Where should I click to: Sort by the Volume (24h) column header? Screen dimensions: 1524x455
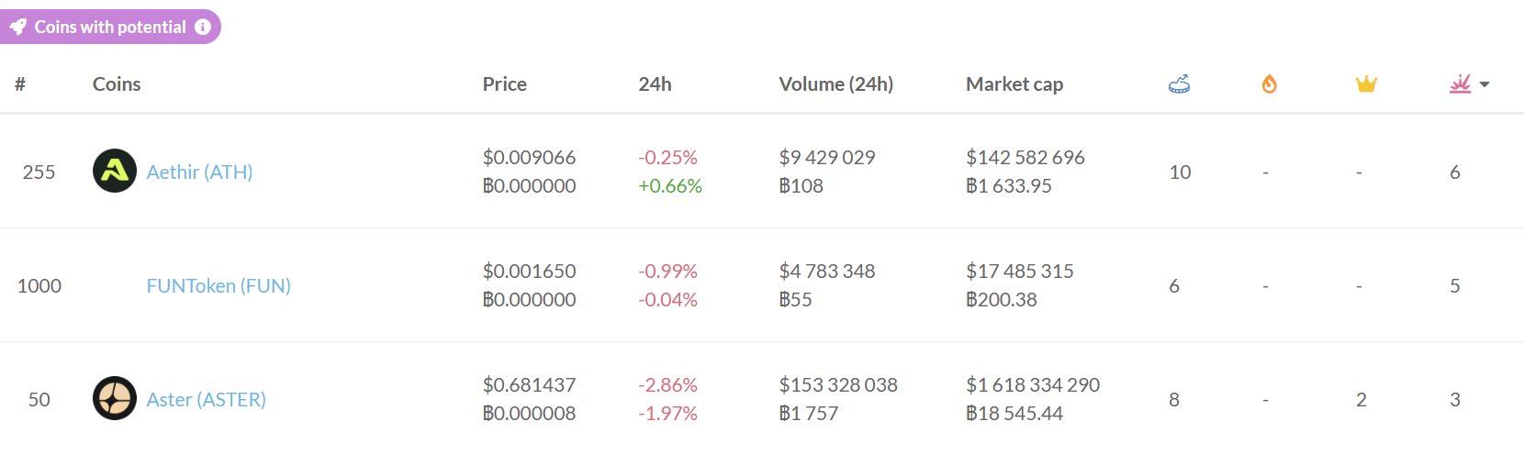coord(835,84)
